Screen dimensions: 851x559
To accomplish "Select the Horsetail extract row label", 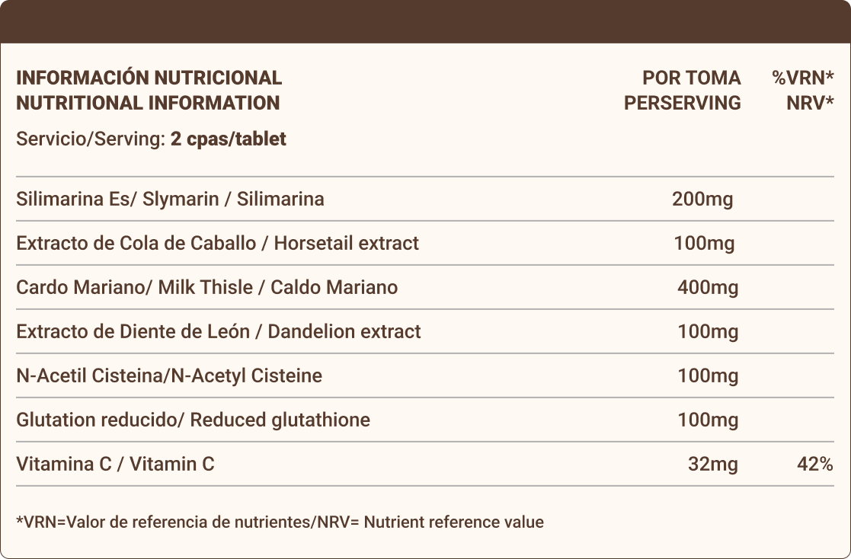I will (x=217, y=243).
